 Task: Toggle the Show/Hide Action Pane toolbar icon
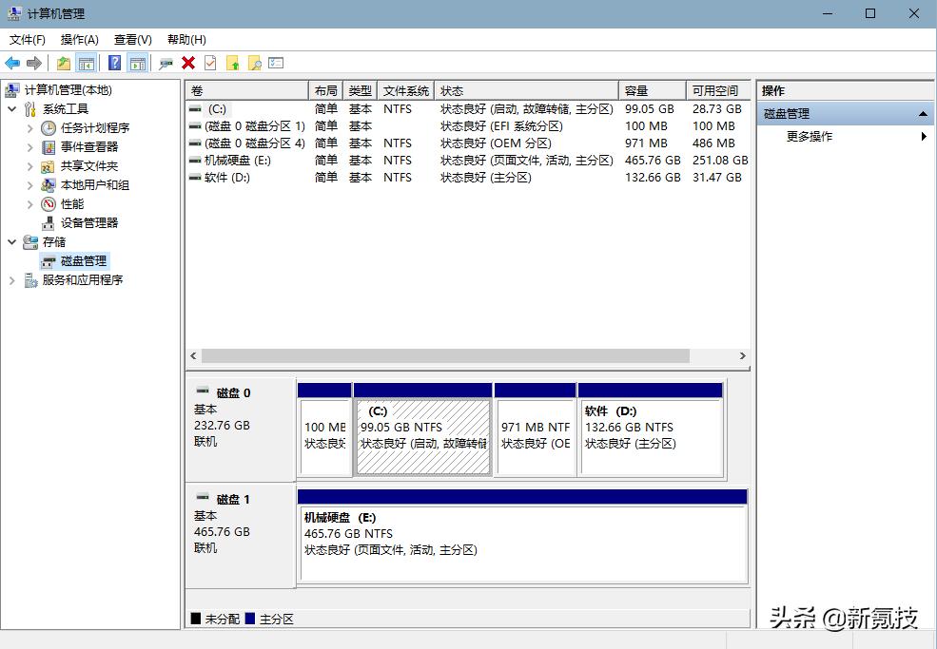(x=138, y=63)
